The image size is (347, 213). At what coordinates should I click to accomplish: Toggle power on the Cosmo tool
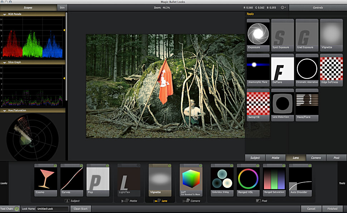click(55, 166)
